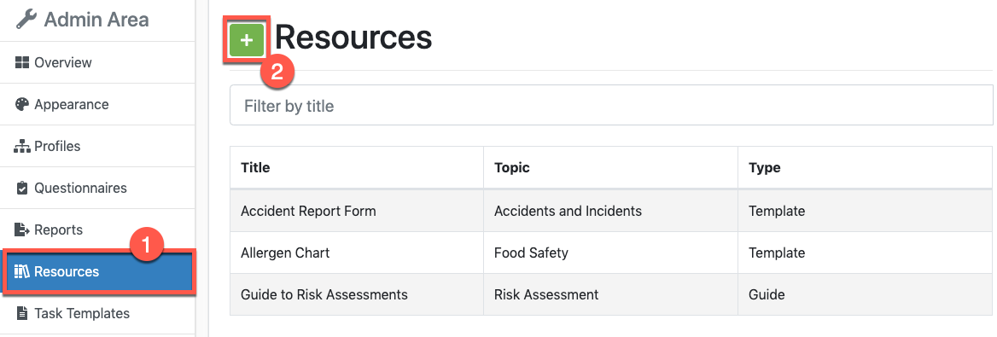Select Reports in the sidebar
The image size is (997, 337).
click(97, 230)
